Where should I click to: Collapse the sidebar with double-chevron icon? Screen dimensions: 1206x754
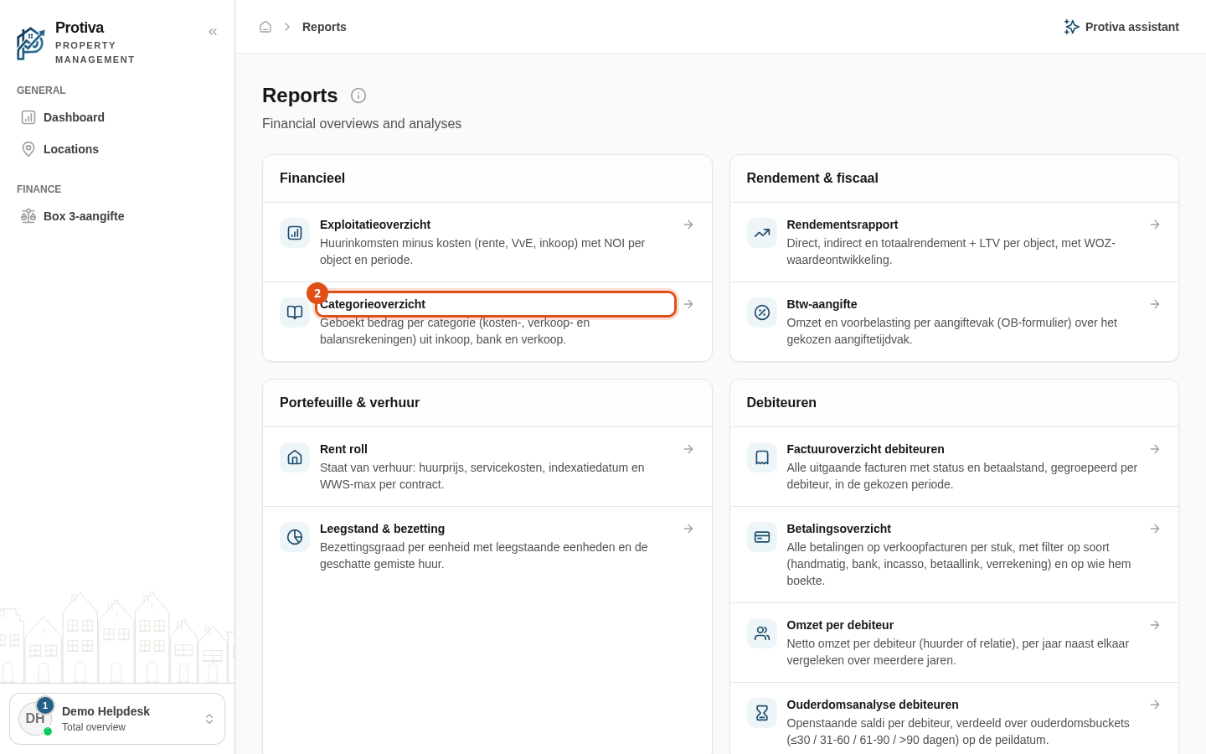pos(213,32)
